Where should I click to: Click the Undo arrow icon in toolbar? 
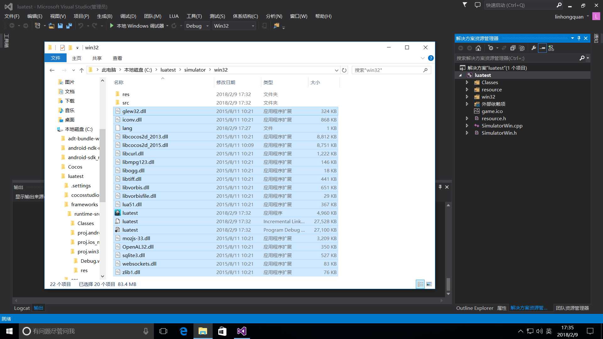tap(81, 26)
